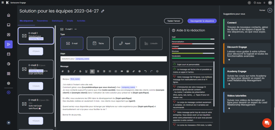Click the Tester l'envoi button
The image size is (275, 130).
click(x=173, y=21)
